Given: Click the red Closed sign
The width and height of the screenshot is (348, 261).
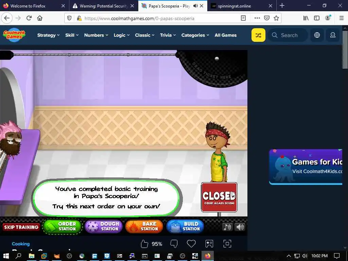Looking at the screenshot, I should coord(219,197).
